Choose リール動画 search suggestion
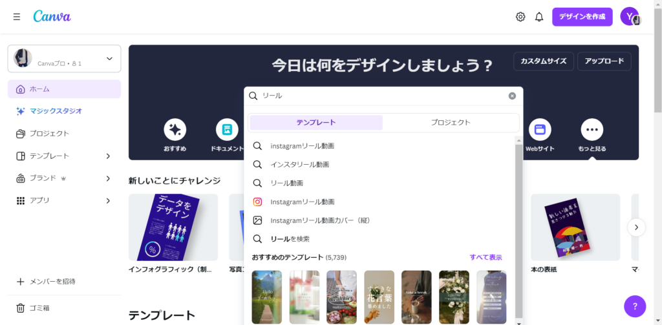This screenshot has width=662, height=325. point(379,183)
